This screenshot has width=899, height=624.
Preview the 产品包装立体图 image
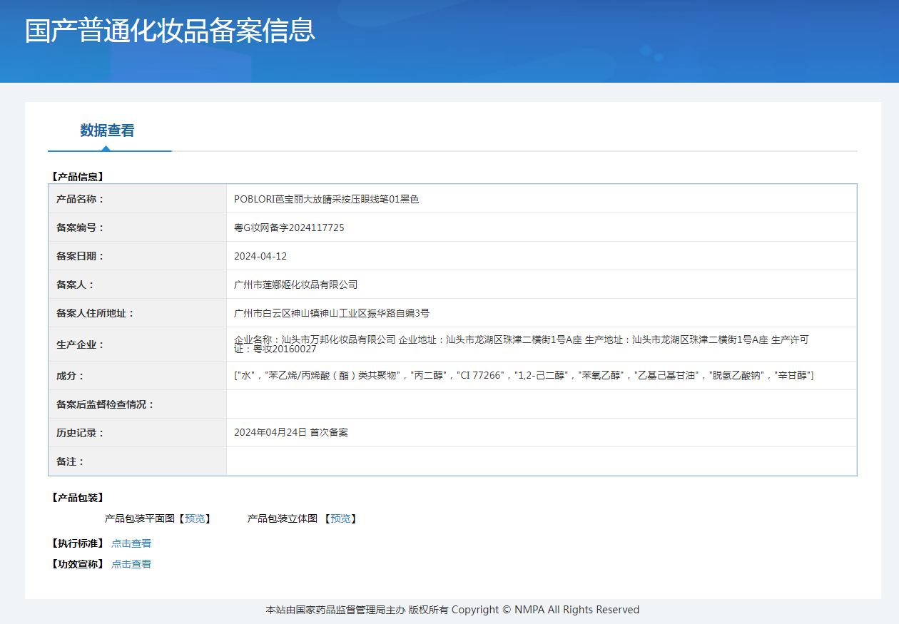[340, 518]
